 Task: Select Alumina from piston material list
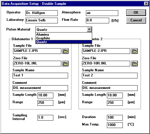64,34
